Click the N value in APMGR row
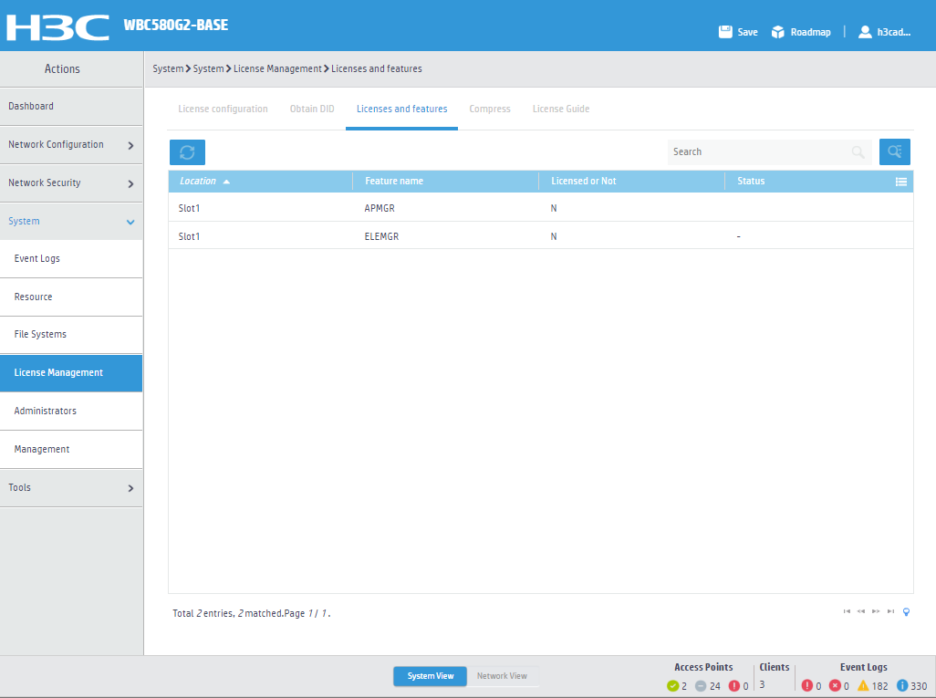The image size is (936, 698). 554,208
